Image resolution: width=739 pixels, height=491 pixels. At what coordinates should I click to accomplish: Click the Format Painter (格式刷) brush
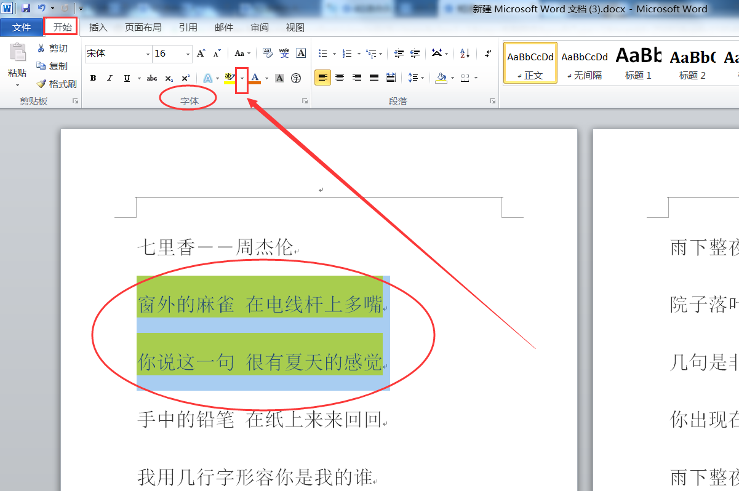point(41,84)
